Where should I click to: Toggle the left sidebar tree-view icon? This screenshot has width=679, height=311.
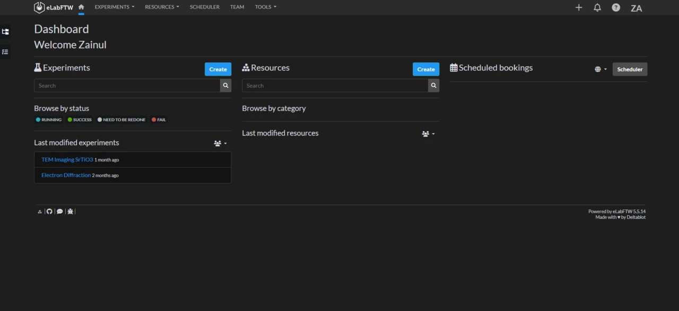coord(5,32)
